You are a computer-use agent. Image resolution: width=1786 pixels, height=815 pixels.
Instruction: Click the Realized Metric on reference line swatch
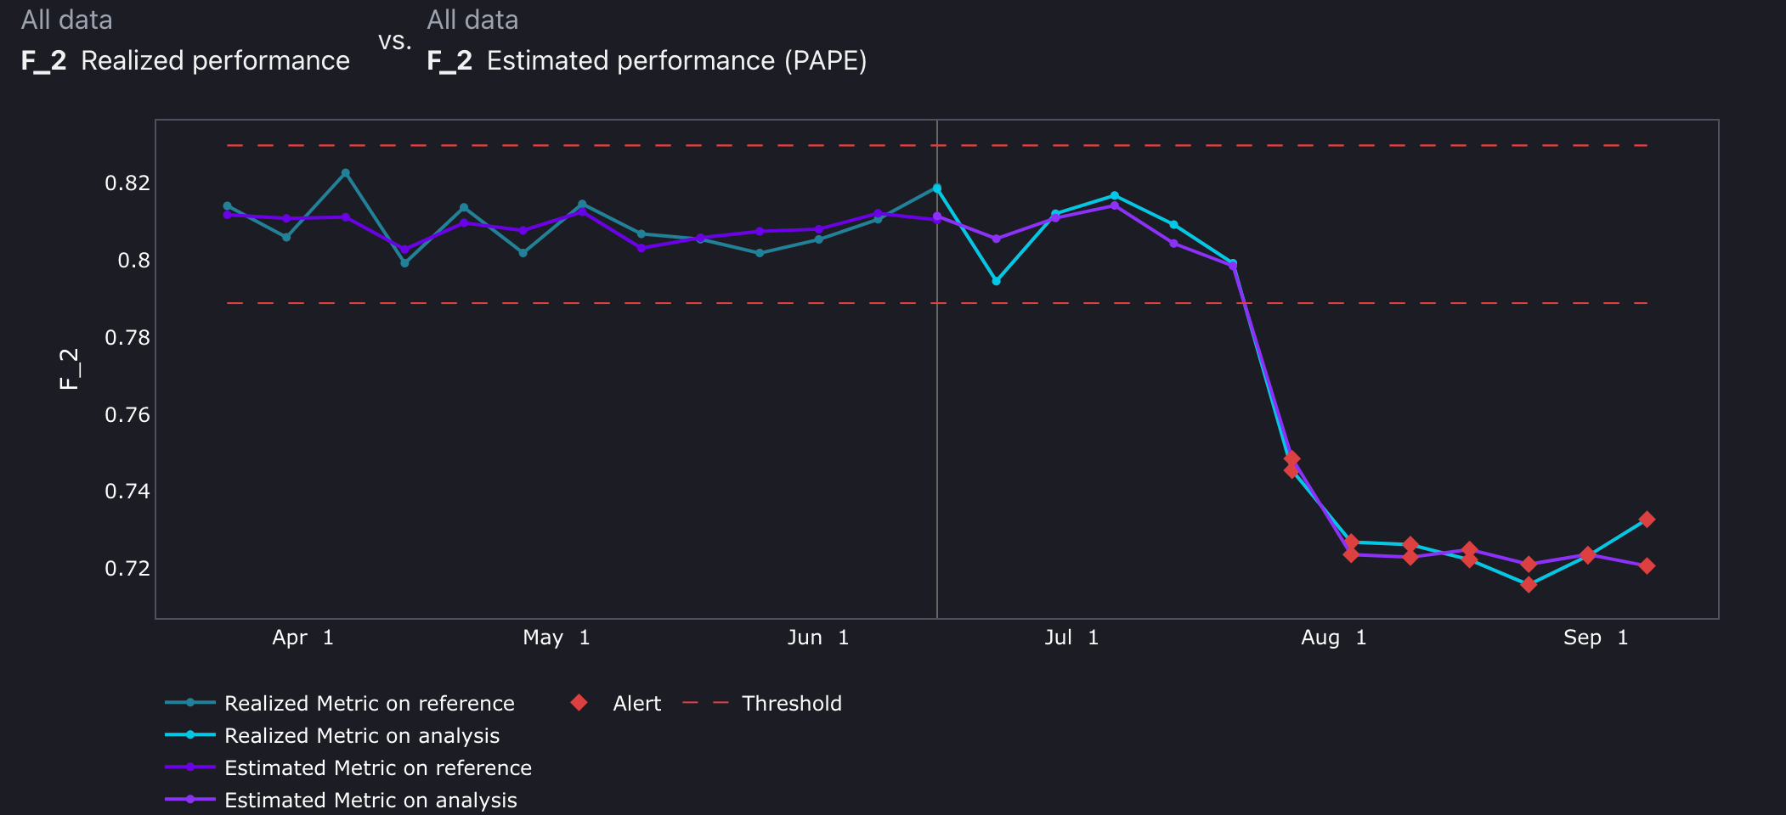[x=189, y=702]
